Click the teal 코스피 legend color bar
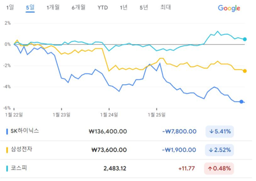 tap(7, 169)
